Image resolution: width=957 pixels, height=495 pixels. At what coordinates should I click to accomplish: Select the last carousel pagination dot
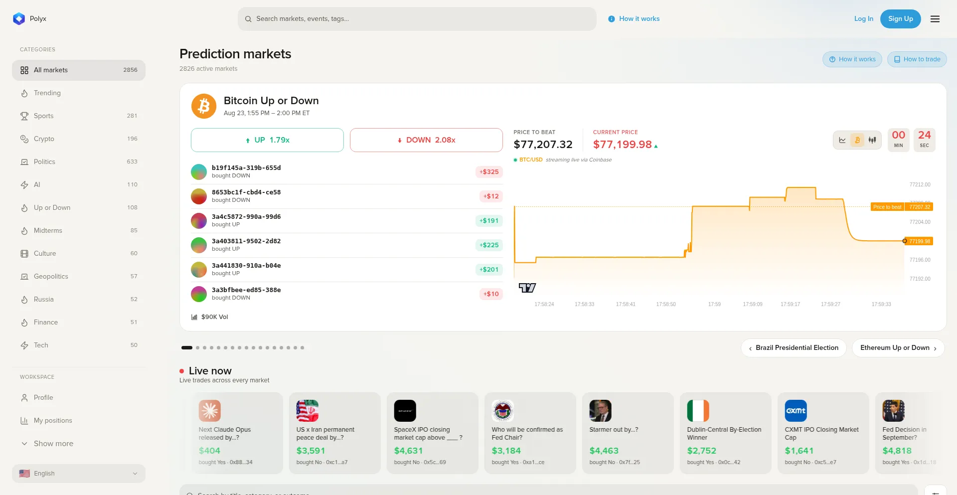(x=302, y=348)
